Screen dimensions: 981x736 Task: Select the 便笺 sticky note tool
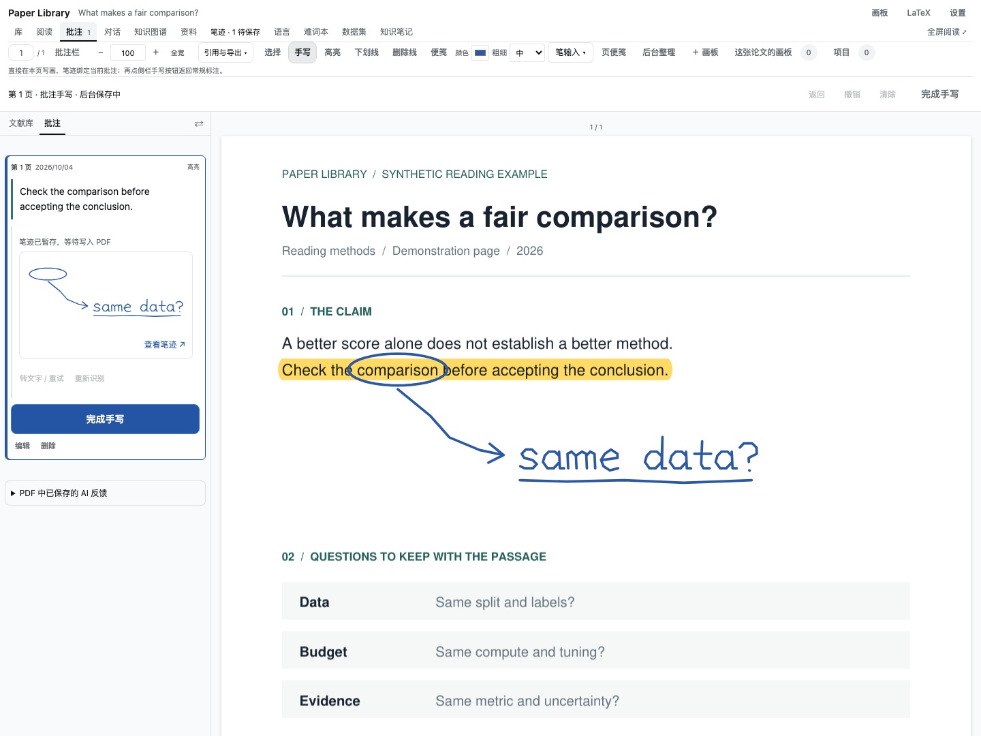point(439,52)
